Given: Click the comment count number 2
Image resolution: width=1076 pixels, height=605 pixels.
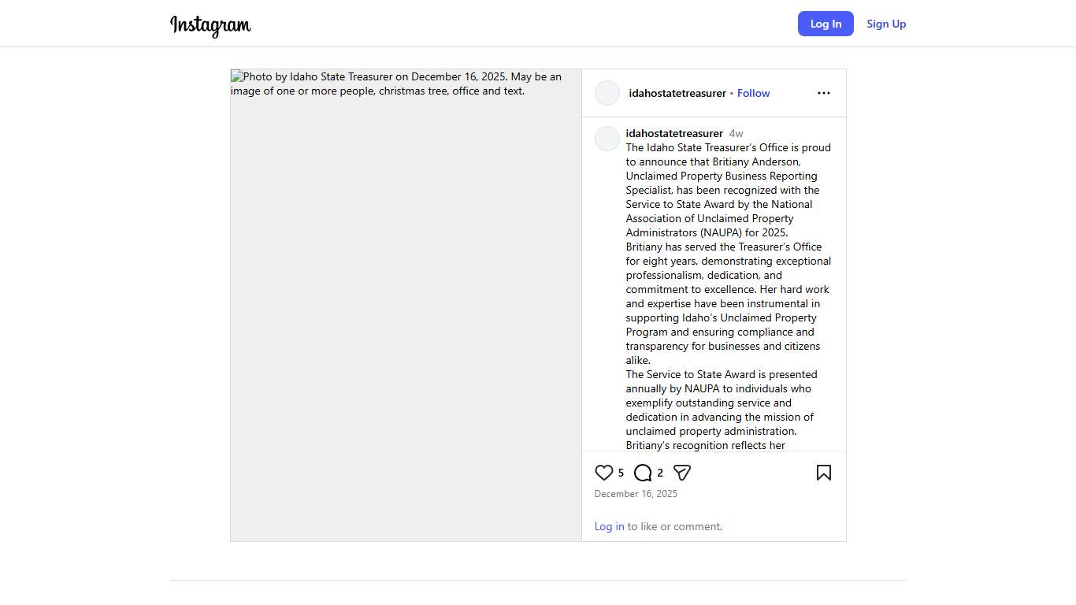Looking at the screenshot, I should point(660,473).
